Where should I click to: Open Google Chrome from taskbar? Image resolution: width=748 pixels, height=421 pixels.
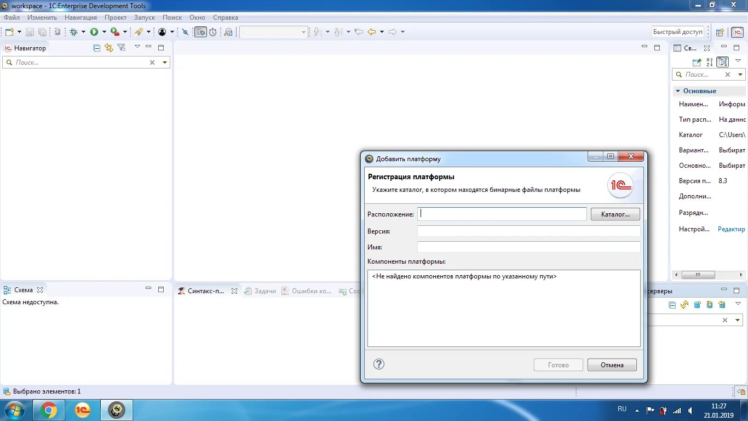coord(49,410)
